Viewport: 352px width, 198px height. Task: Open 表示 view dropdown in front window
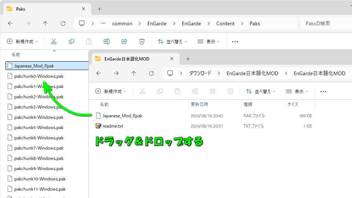coord(297,91)
